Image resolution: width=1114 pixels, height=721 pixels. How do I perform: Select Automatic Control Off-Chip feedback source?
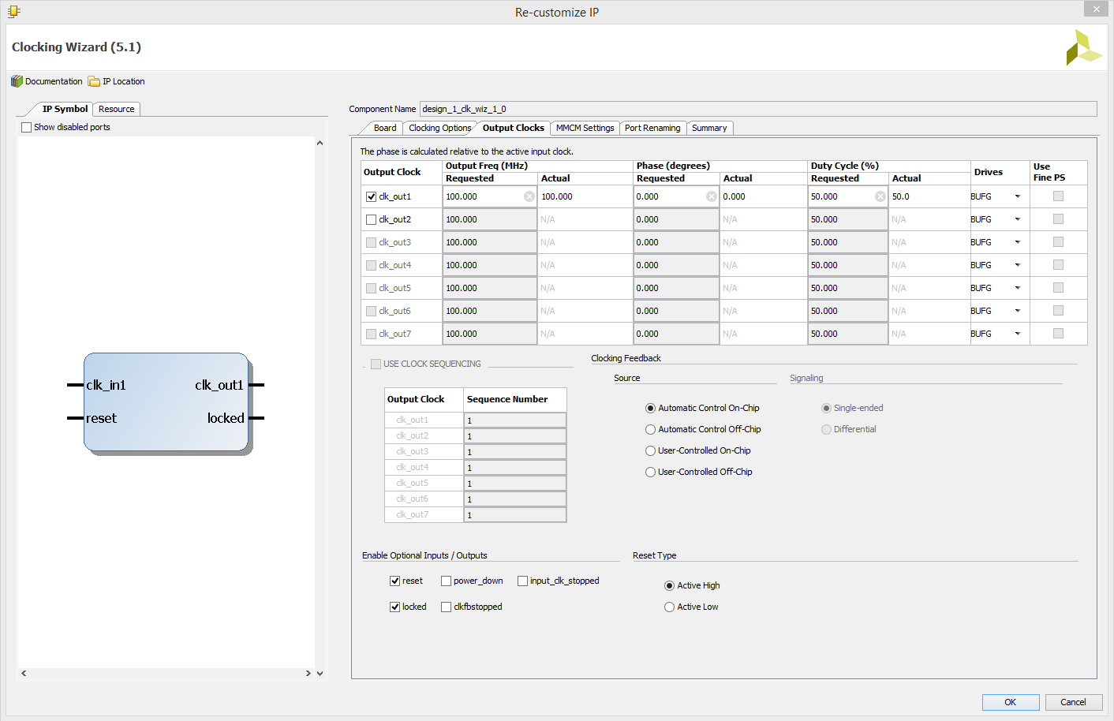(650, 429)
